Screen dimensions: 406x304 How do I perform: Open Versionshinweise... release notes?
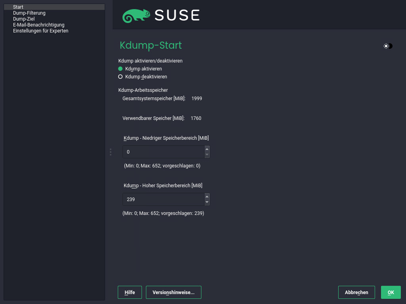click(174, 293)
